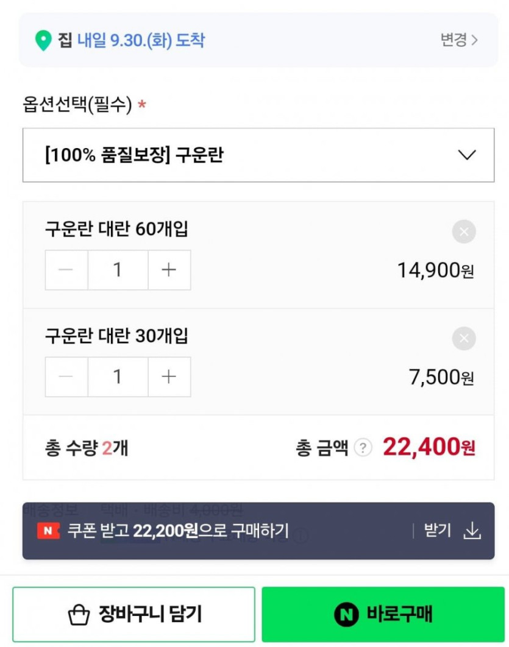509x647 pixels.
Task: Click the question mark beside 총 금액
Action: [363, 448]
